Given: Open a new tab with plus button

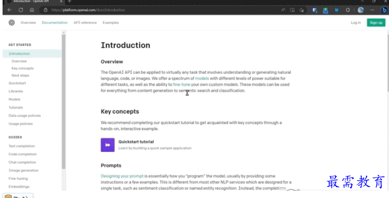Looking at the screenshot, I should tap(70, 2).
